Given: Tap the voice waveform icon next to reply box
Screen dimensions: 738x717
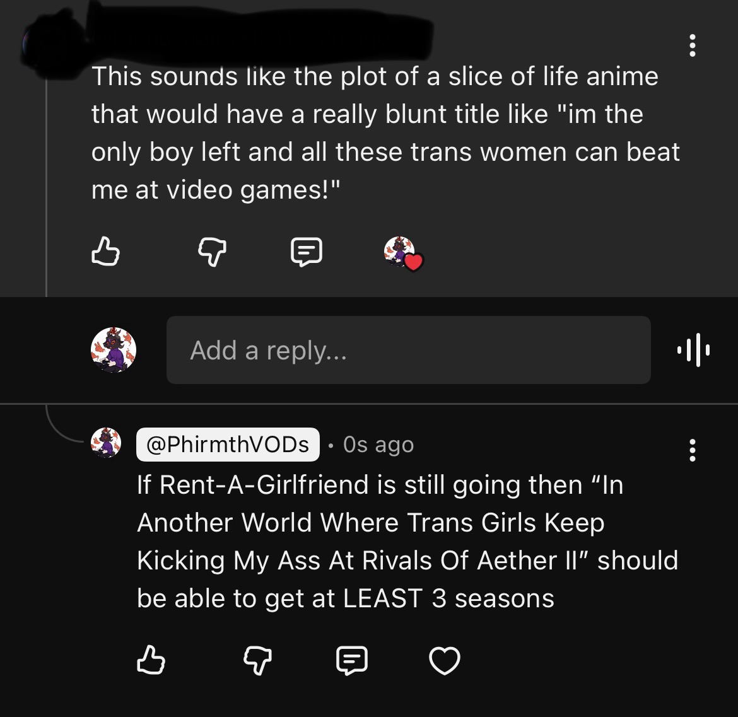Looking at the screenshot, I should (x=693, y=350).
